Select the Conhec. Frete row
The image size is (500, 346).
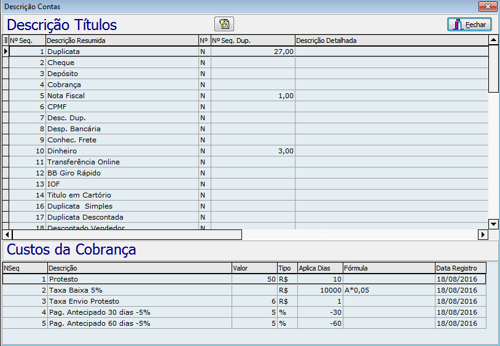point(249,140)
